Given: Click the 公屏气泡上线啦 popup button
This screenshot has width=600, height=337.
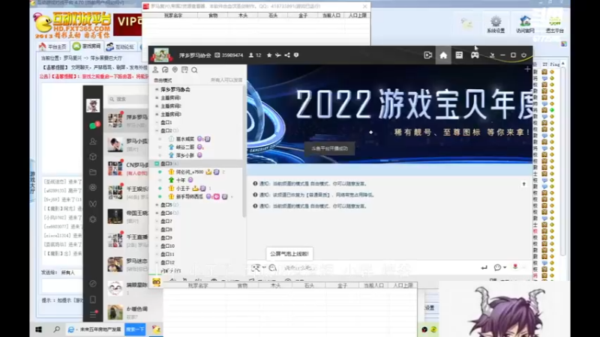Looking at the screenshot, I should point(289,254).
